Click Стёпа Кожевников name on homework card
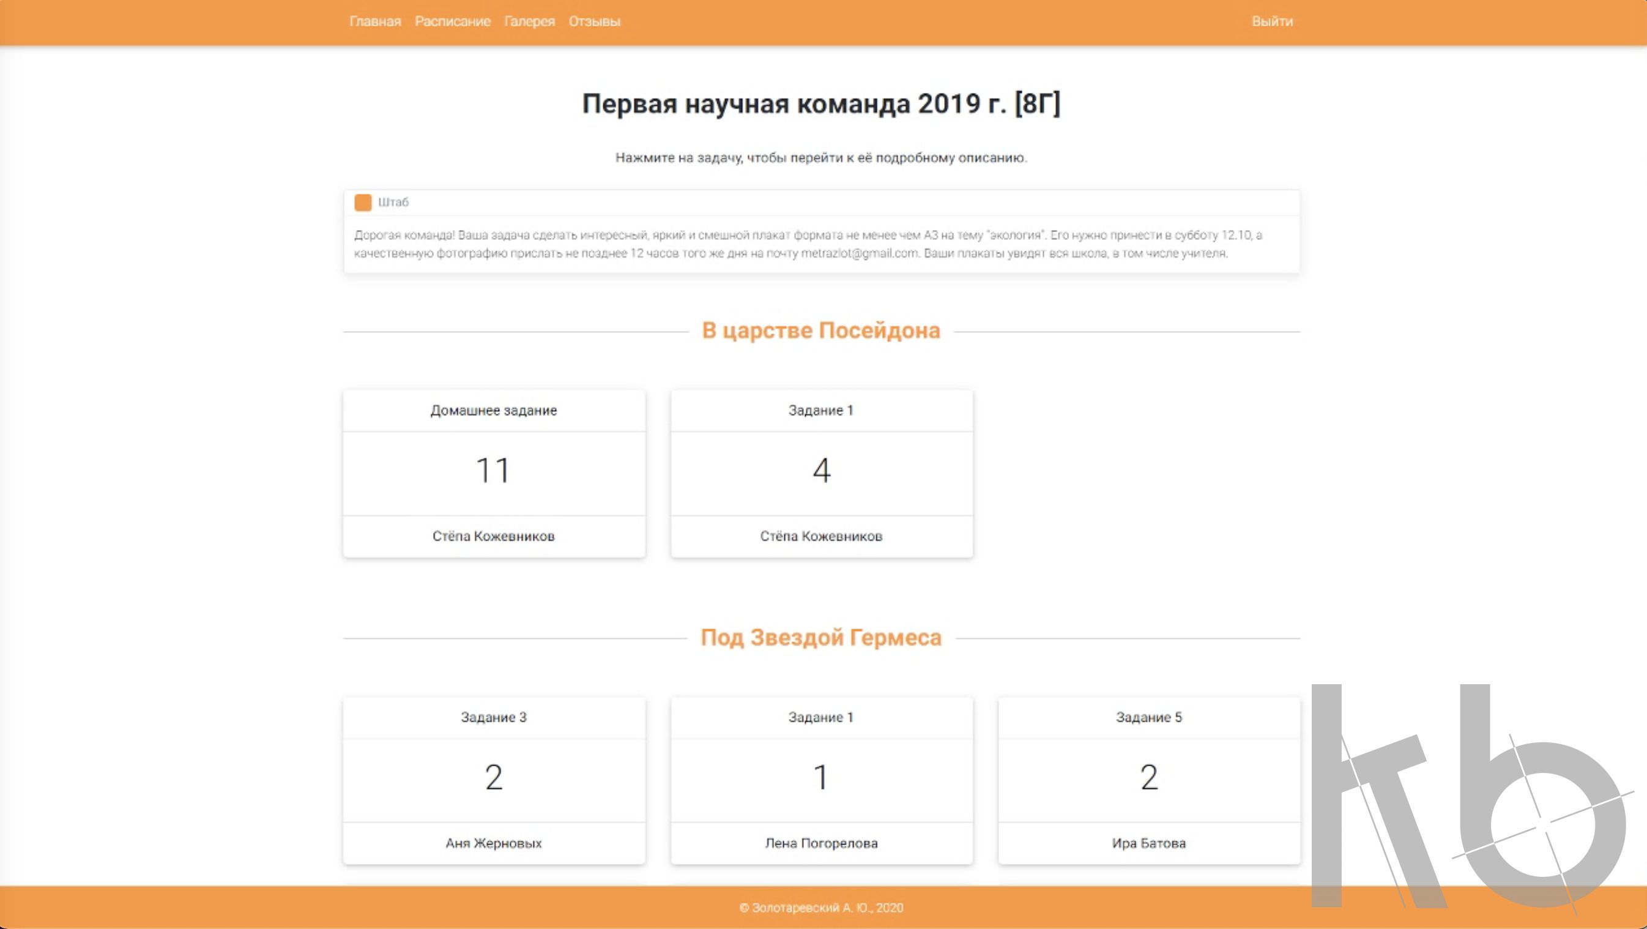 click(494, 537)
